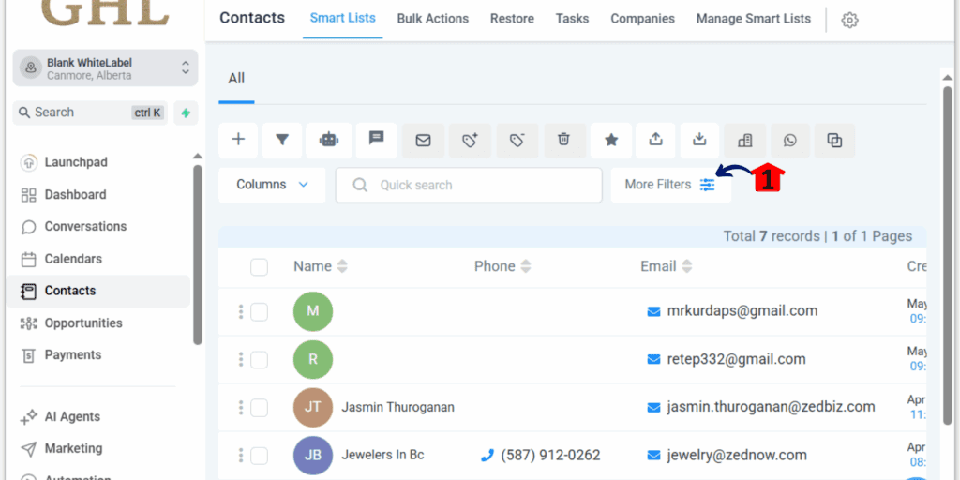The width and height of the screenshot is (960, 480).
Task: Check the box for Jewelers In Bc row
Action: pyautogui.click(x=259, y=457)
